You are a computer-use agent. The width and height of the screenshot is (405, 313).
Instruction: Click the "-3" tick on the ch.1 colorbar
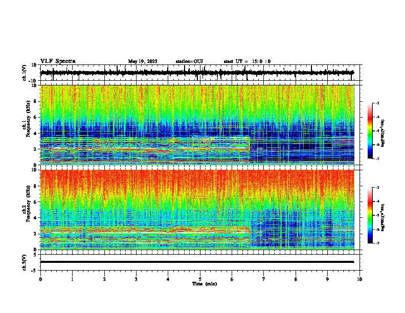[x=377, y=103]
